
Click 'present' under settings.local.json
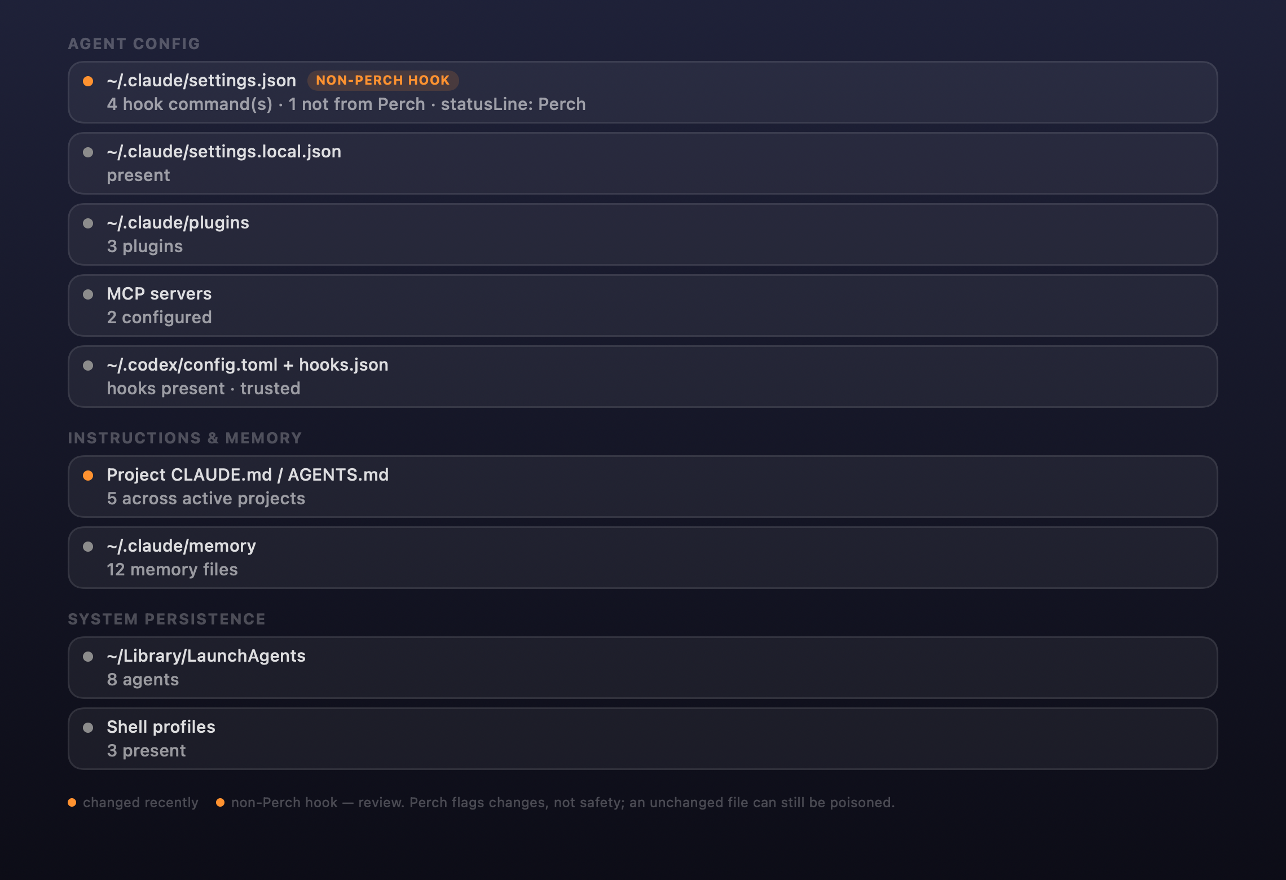click(x=138, y=175)
